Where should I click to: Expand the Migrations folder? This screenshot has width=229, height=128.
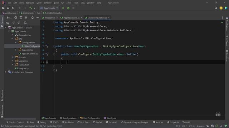pos(13,61)
